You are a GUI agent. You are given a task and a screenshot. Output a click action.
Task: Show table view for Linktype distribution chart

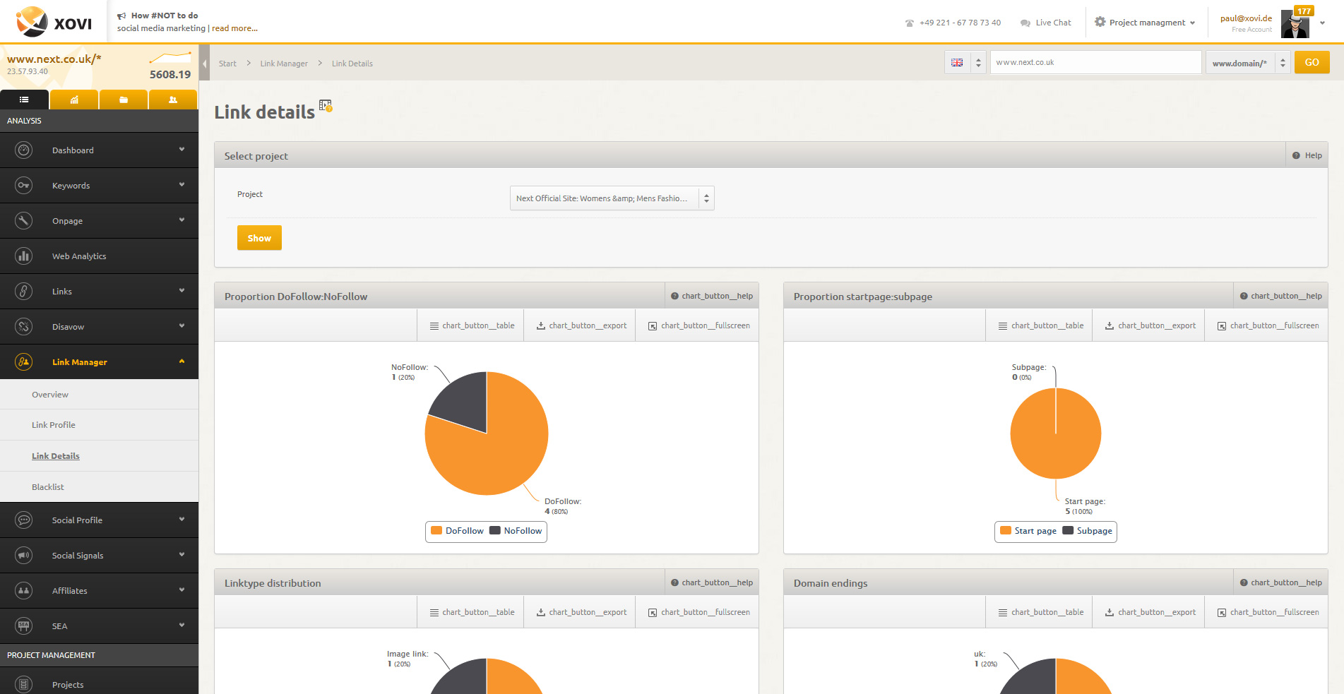472,612
